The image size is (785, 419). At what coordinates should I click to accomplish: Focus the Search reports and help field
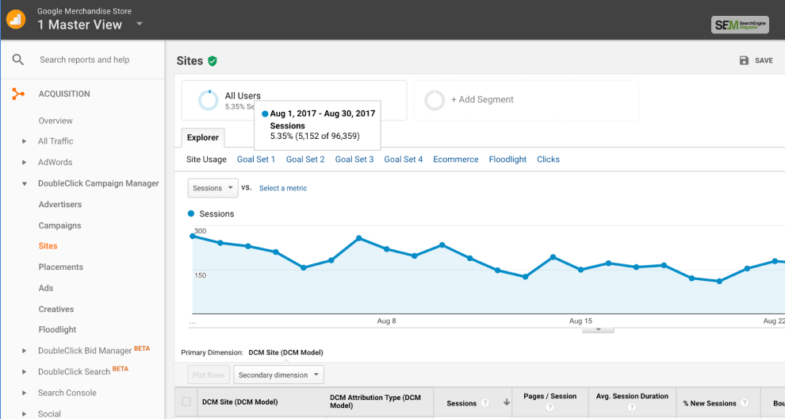tap(84, 60)
